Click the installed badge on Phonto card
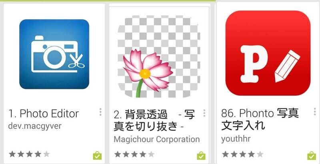The image size is (320, 164). point(312,156)
